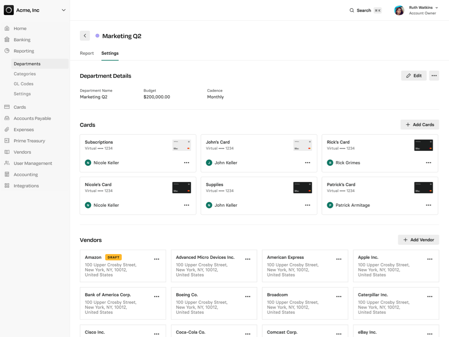Switch to the Settings tab

pyautogui.click(x=110, y=53)
